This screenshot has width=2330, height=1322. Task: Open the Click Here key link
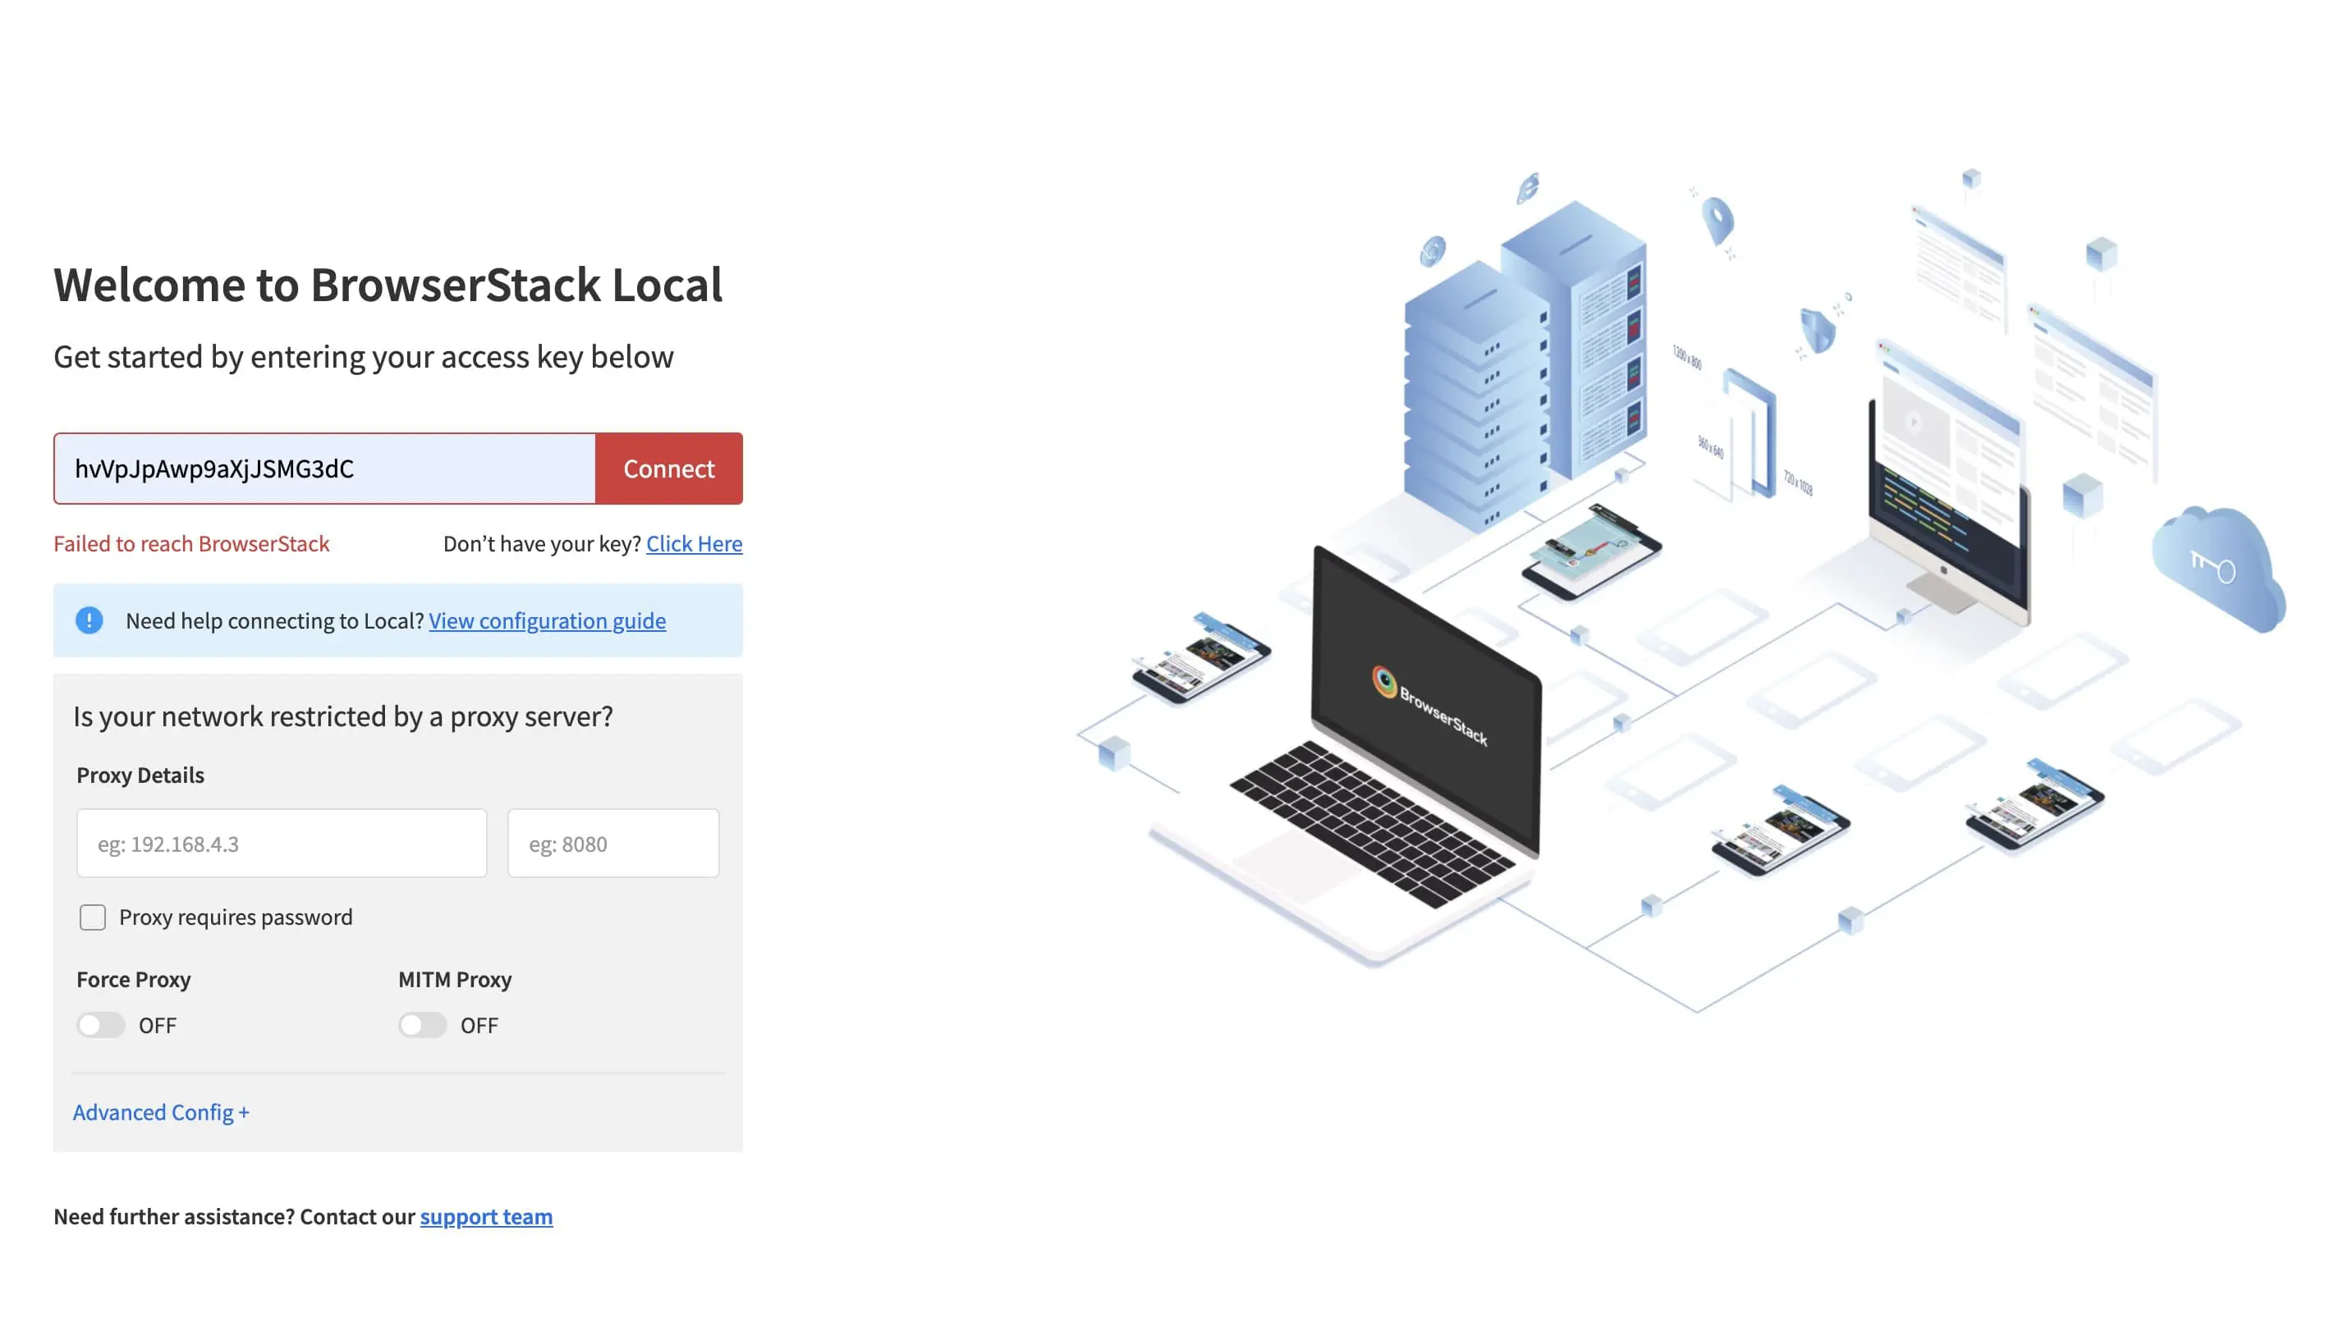coord(694,543)
